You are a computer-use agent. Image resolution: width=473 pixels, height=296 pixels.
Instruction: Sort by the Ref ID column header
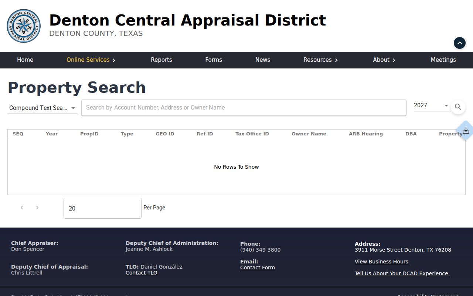[205, 134]
